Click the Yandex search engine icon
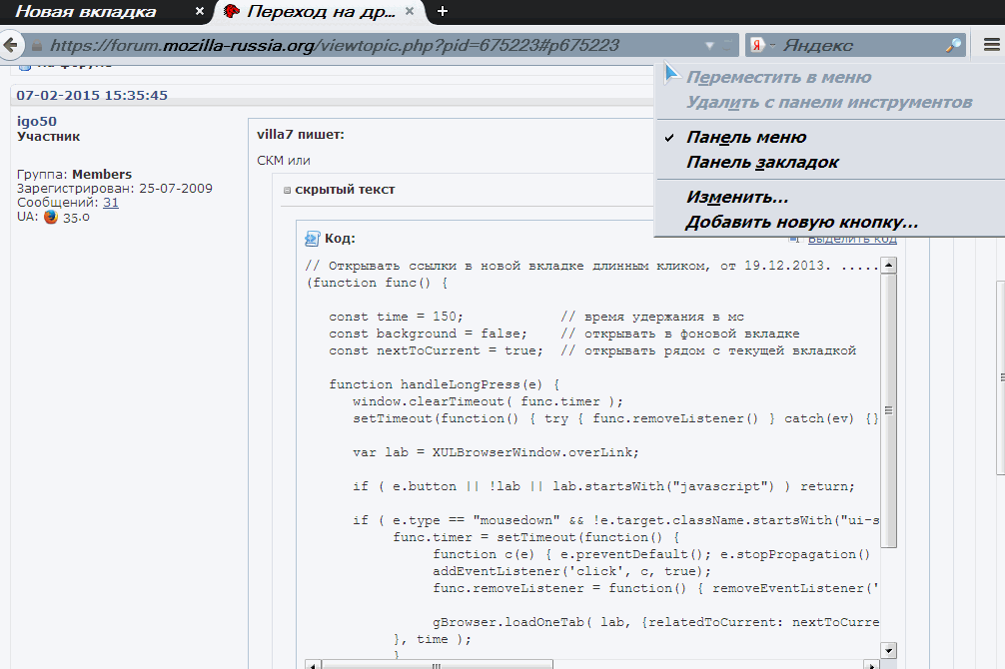1005x669 pixels. coord(757,45)
